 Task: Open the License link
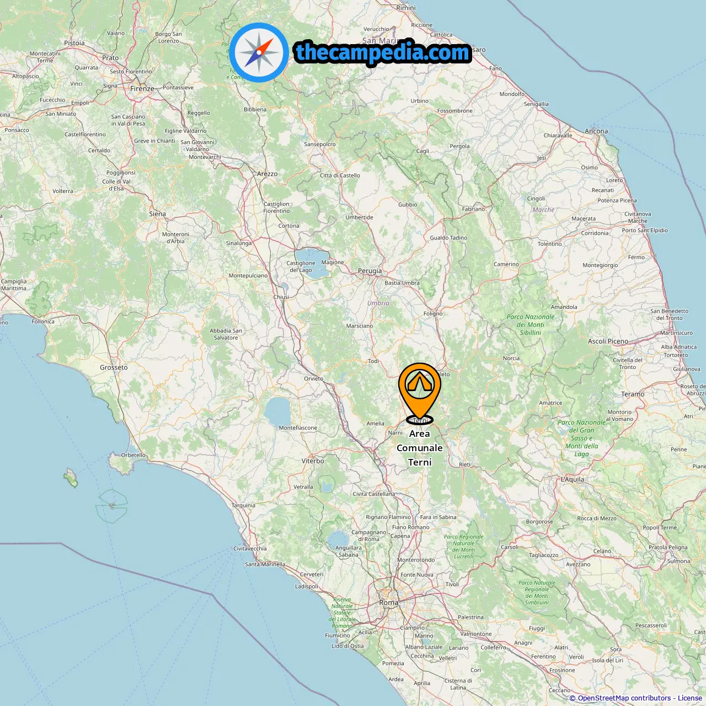689,698
